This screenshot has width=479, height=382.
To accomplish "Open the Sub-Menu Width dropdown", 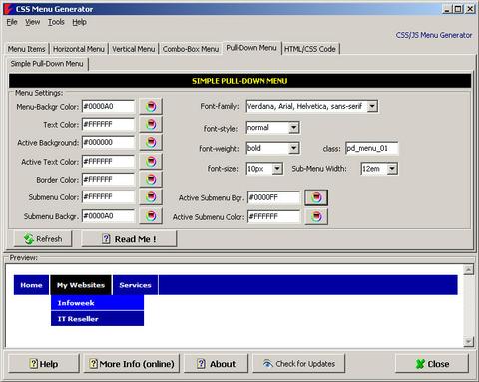I will click(x=392, y=169).
